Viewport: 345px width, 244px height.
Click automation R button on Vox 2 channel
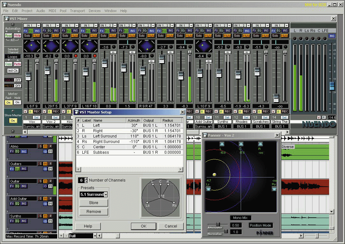click(50, 112)
